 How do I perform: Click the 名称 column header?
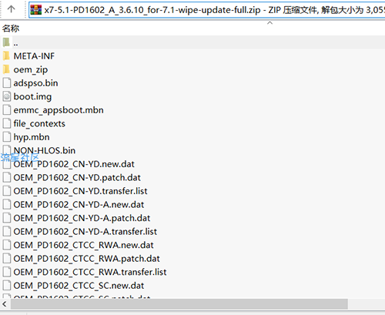coord(11,28)
